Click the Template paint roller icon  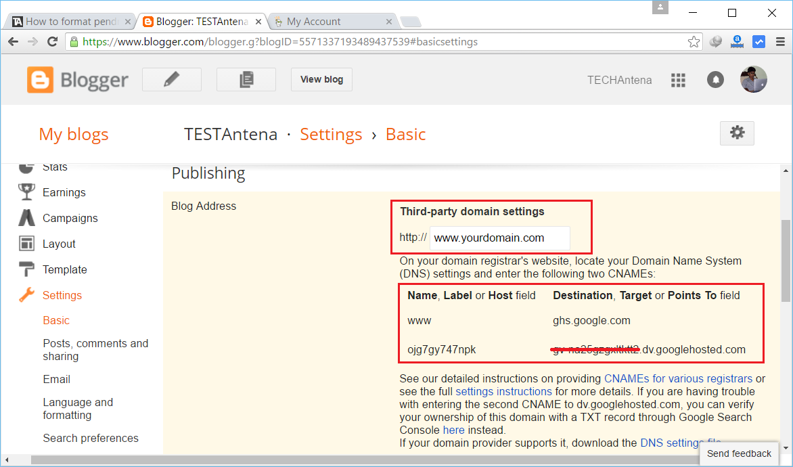[26, 269]
